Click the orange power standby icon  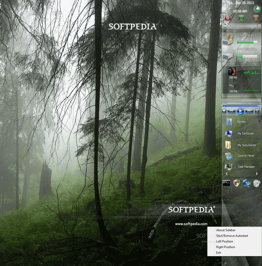tap(256, 18)
